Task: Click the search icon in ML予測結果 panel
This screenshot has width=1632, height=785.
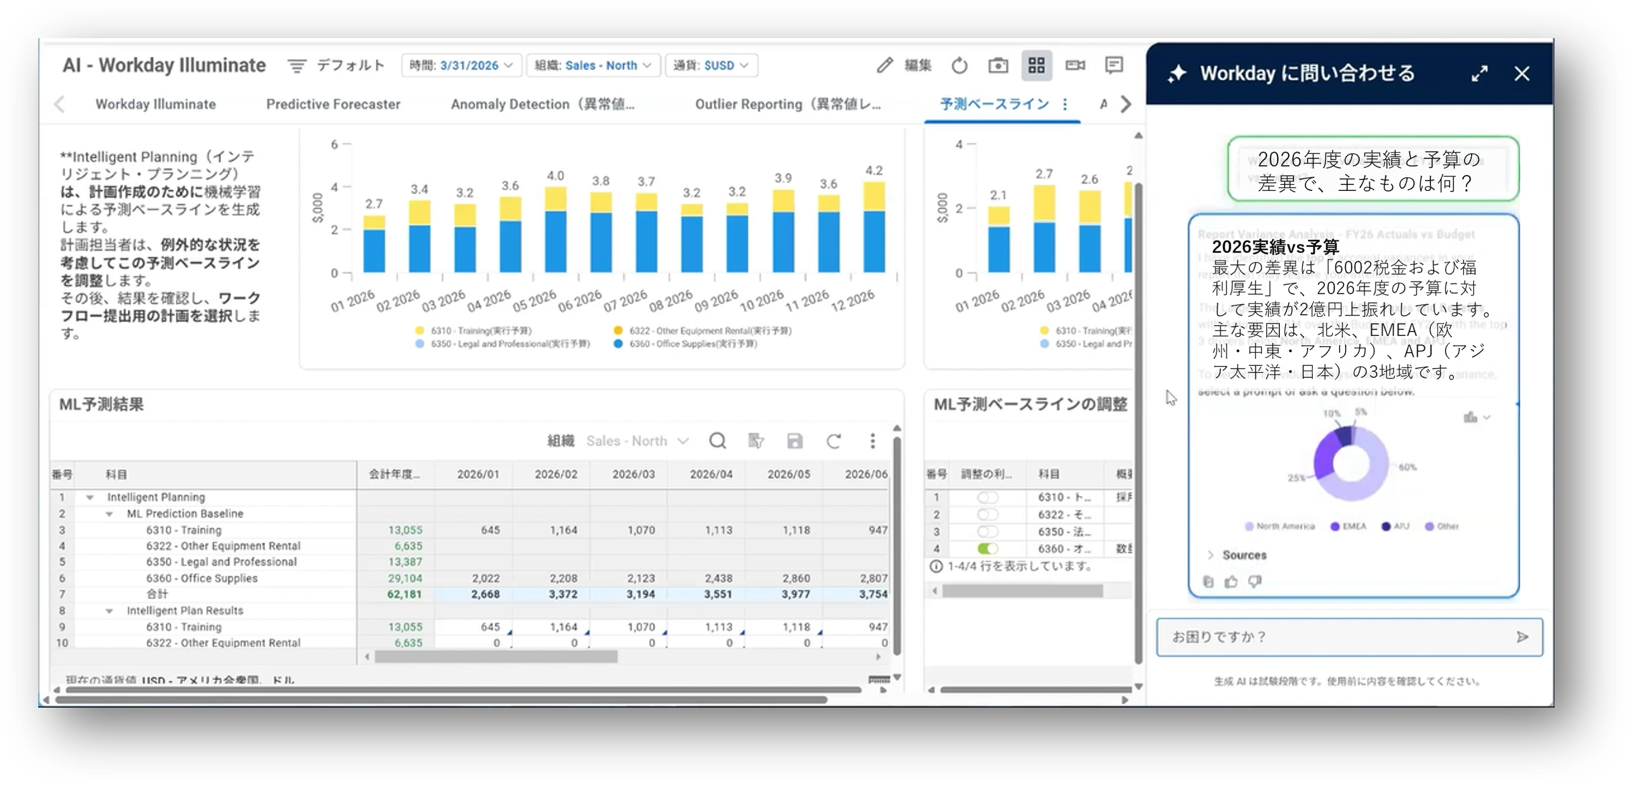Action: [x=717, y=440]
